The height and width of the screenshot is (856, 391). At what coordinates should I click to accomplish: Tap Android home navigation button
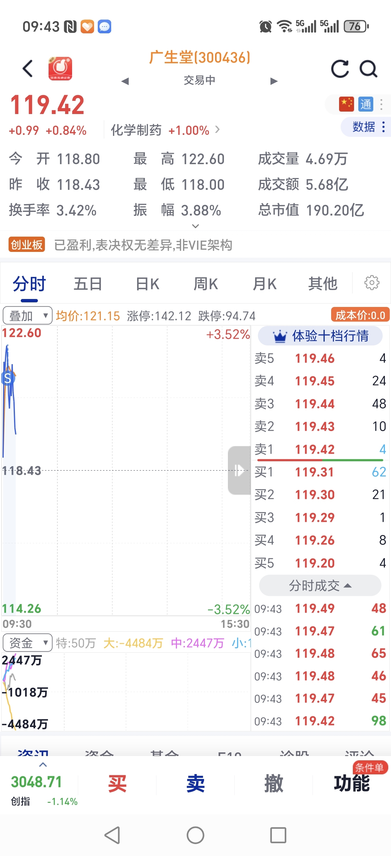(195, 835)
